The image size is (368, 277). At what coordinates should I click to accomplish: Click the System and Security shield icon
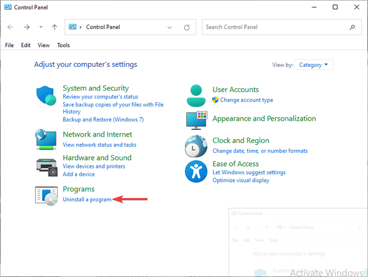pyautogui.click(x=47, y=96)
